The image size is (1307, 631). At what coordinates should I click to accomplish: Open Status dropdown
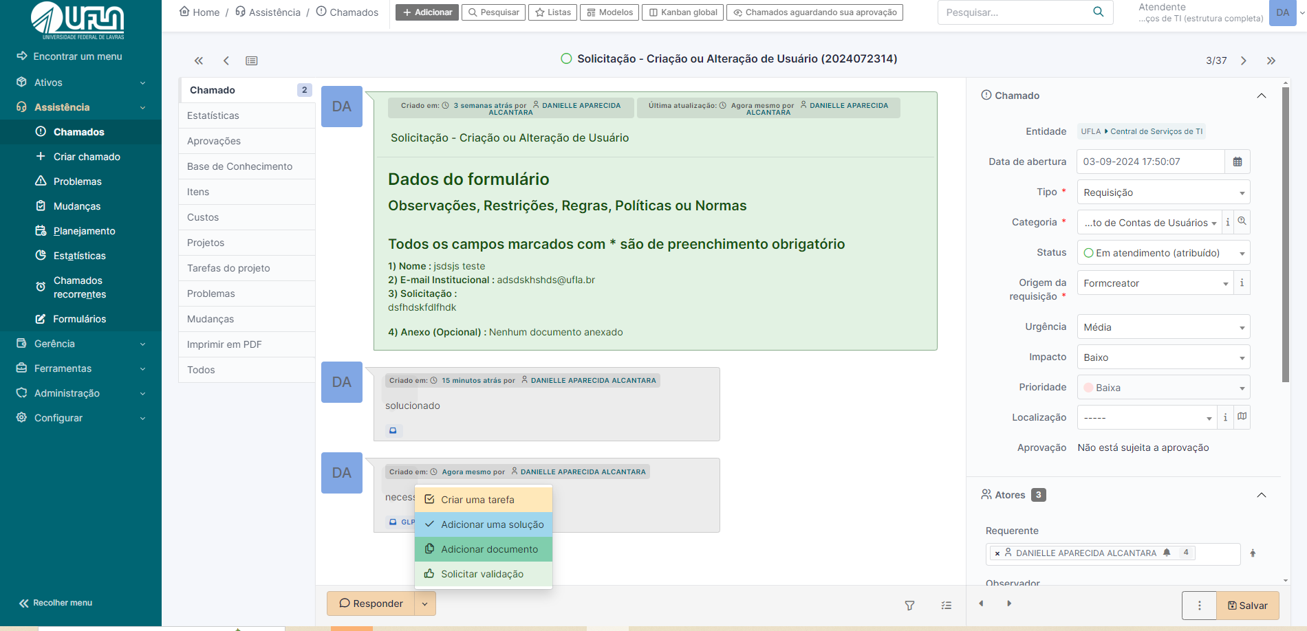pos(1163,253)
